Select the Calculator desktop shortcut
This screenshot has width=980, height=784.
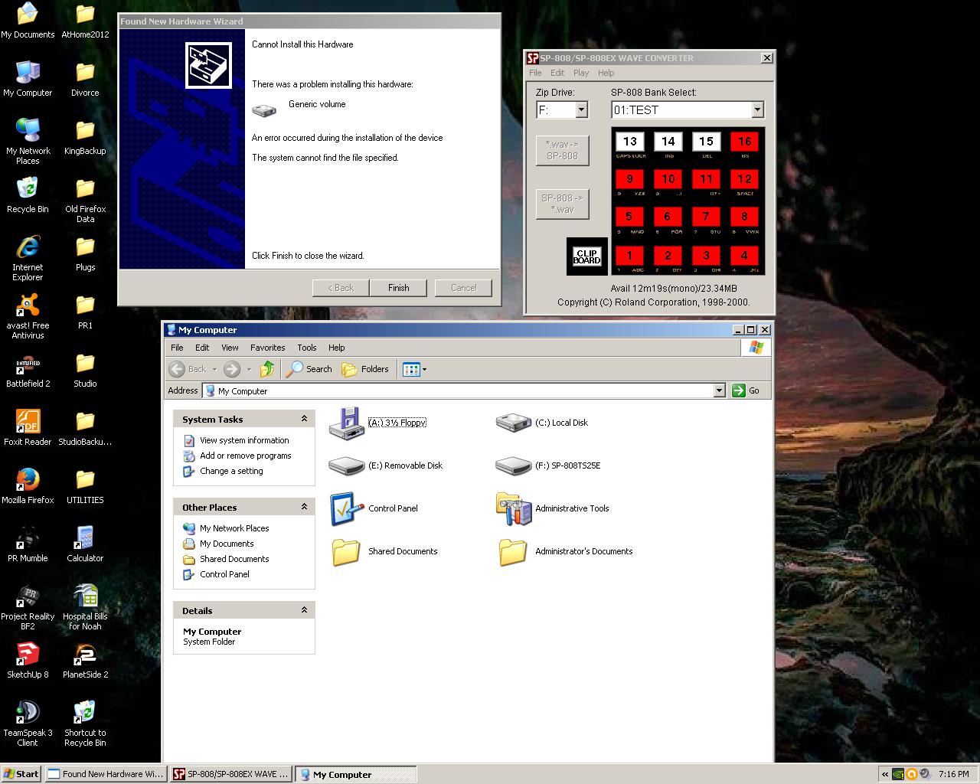(85, 537)
